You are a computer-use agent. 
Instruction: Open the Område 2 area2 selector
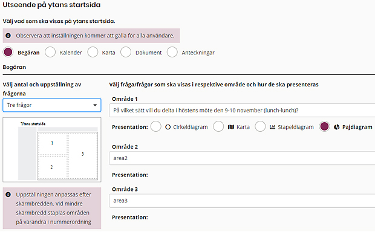pos(242,158)
